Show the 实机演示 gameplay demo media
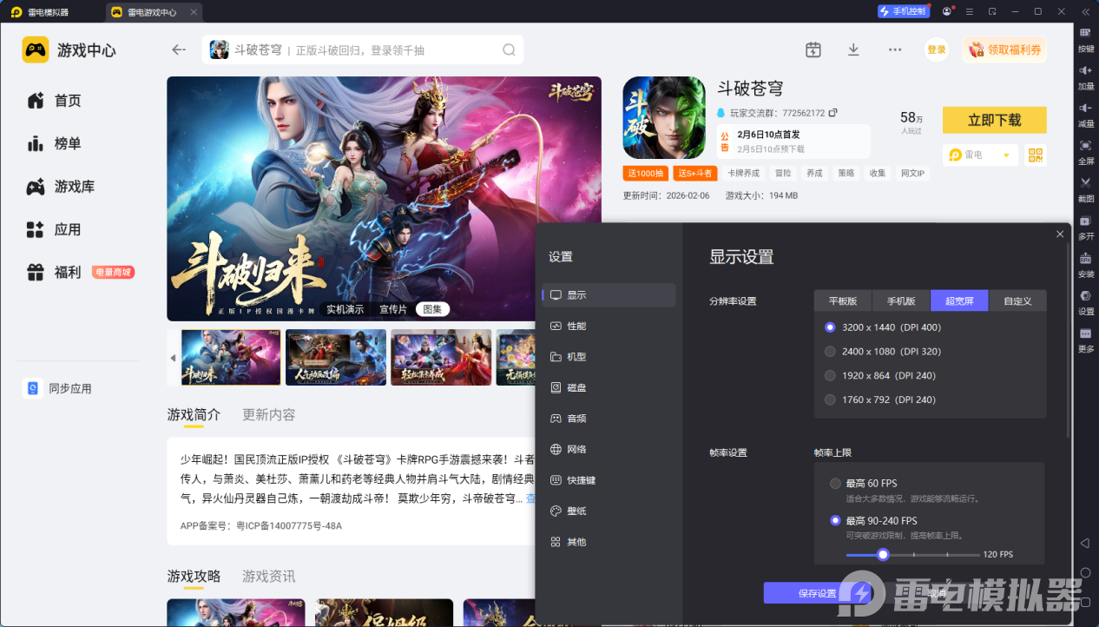The width and height of the screenshot is (1099, 627). tap(345, 309)
